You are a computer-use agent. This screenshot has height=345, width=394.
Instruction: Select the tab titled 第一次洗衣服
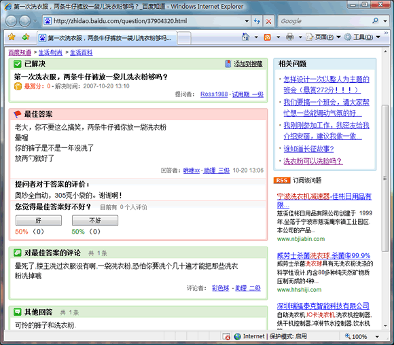point(107,38)
